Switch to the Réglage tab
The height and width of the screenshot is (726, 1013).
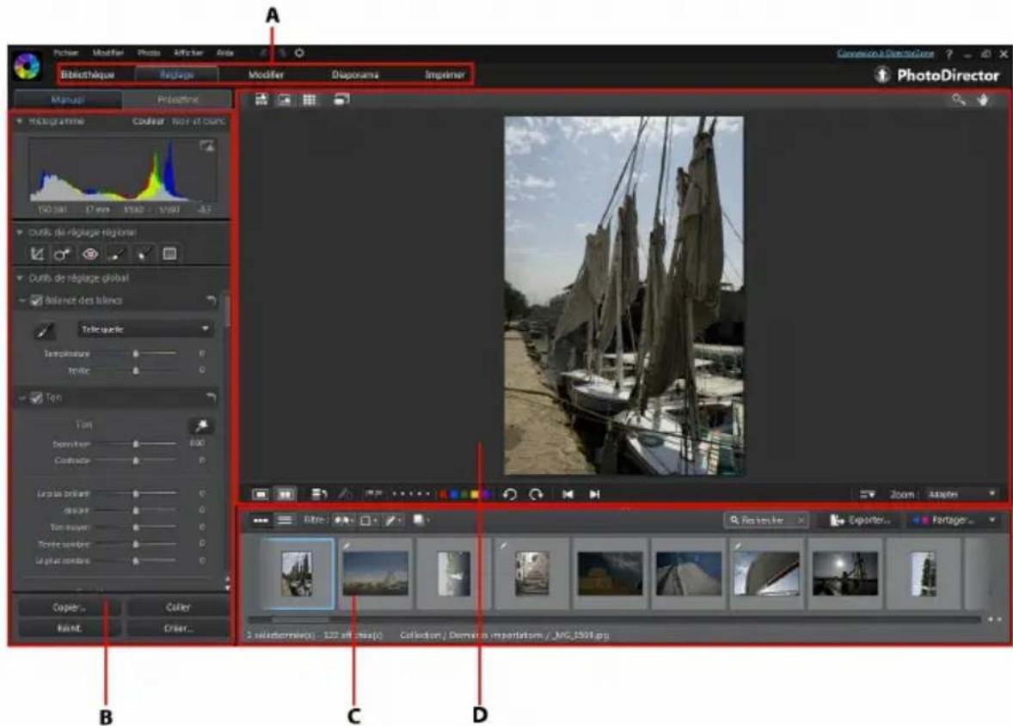tap(177, 75)
